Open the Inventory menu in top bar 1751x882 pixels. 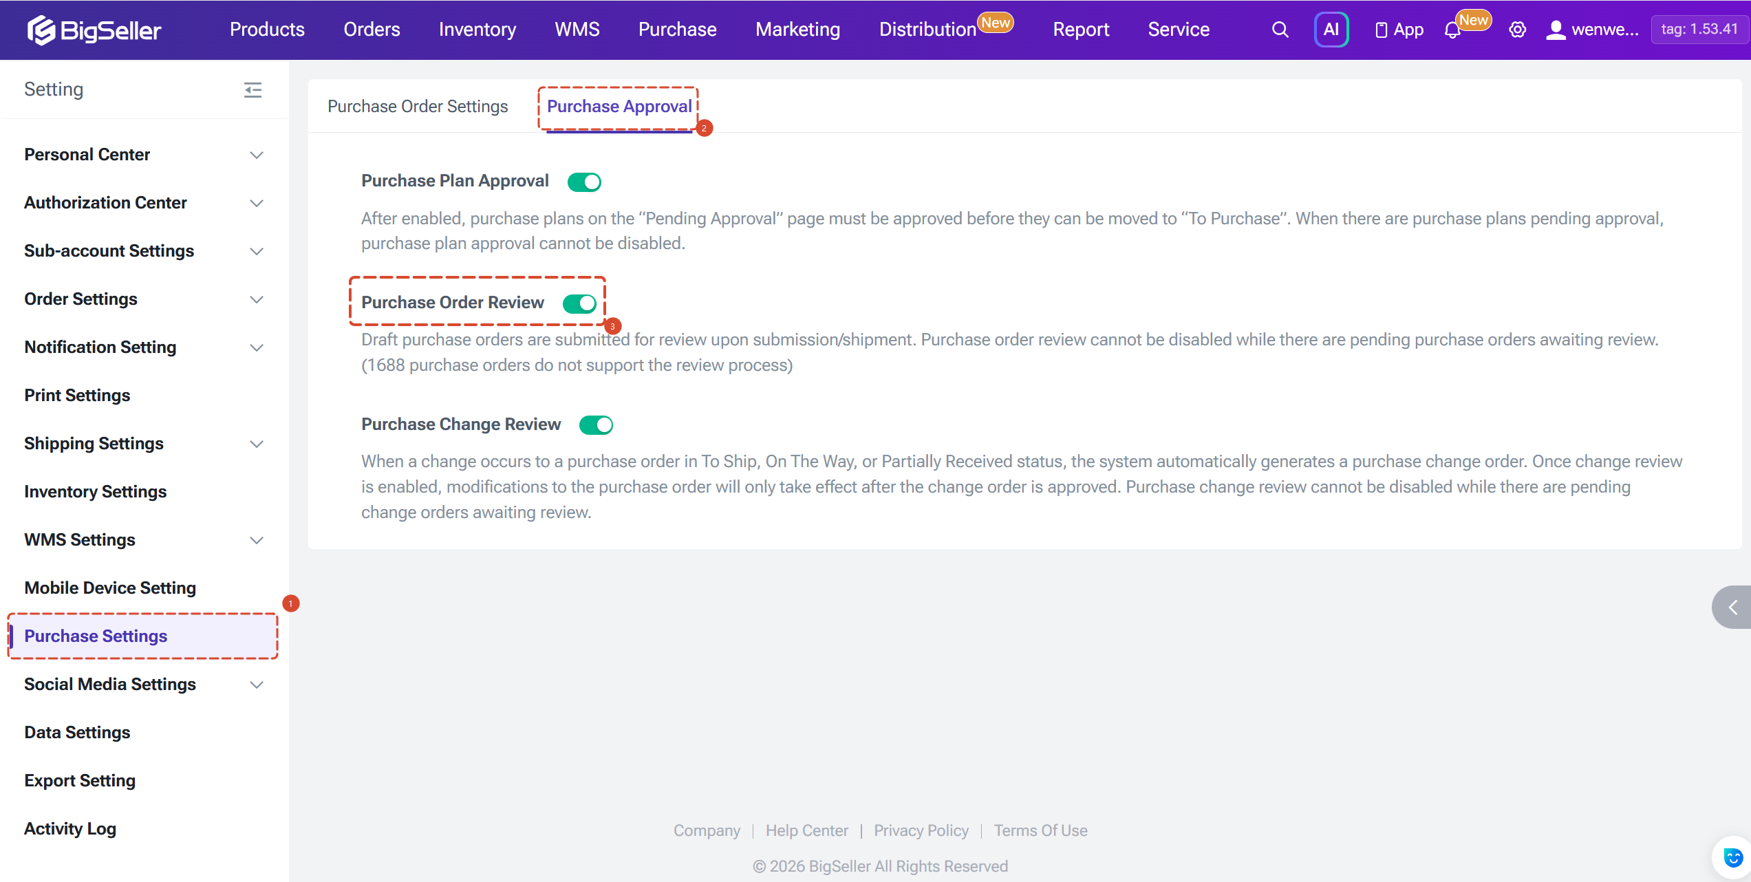click(477, 30)
